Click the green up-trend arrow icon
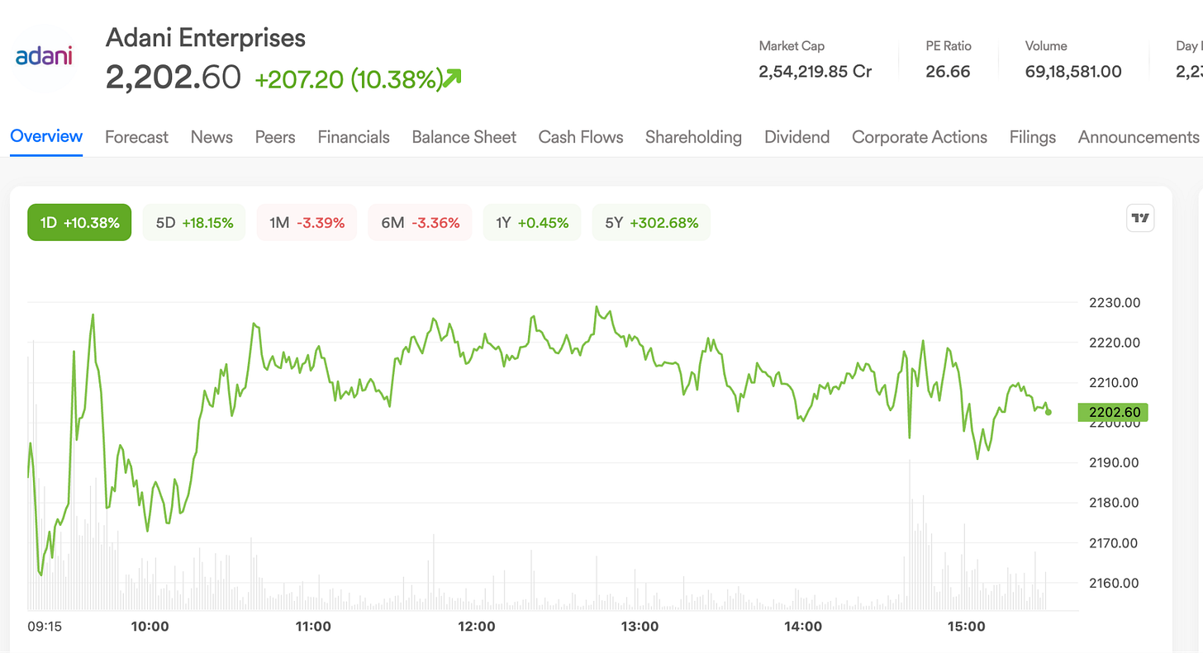 click(452, 78)
